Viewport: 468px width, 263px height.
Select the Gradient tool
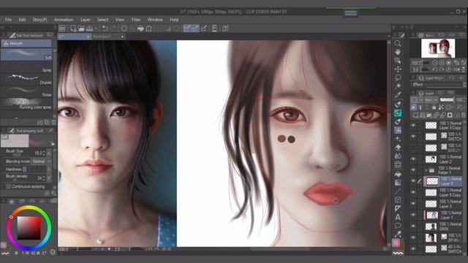tap(398, 183)
